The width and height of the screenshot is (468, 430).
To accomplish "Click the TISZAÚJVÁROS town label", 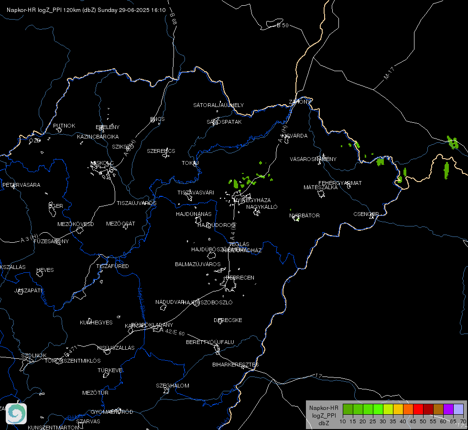I will (x=136, y=203).
